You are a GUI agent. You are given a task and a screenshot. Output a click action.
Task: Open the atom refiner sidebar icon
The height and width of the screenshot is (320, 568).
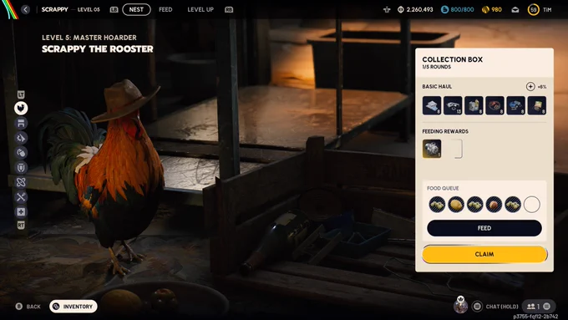tap(21, 182)
